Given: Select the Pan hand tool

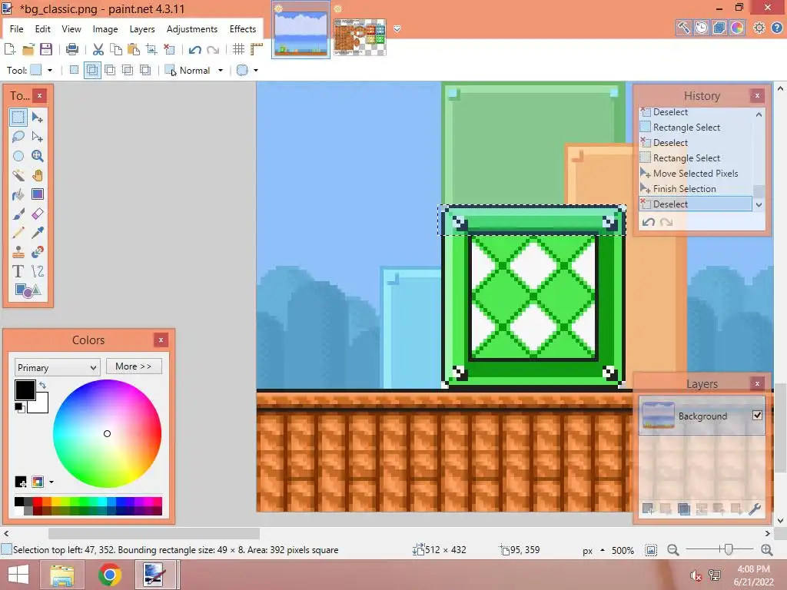Looking at the screenshot, I should click(x=37, y=175).
